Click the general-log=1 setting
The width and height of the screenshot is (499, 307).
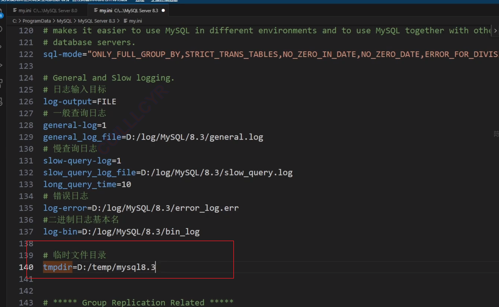point(75,125)
